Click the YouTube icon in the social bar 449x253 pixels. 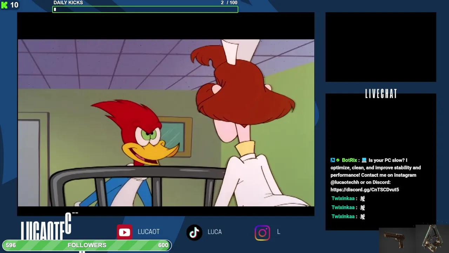click(x=125, y=232)
